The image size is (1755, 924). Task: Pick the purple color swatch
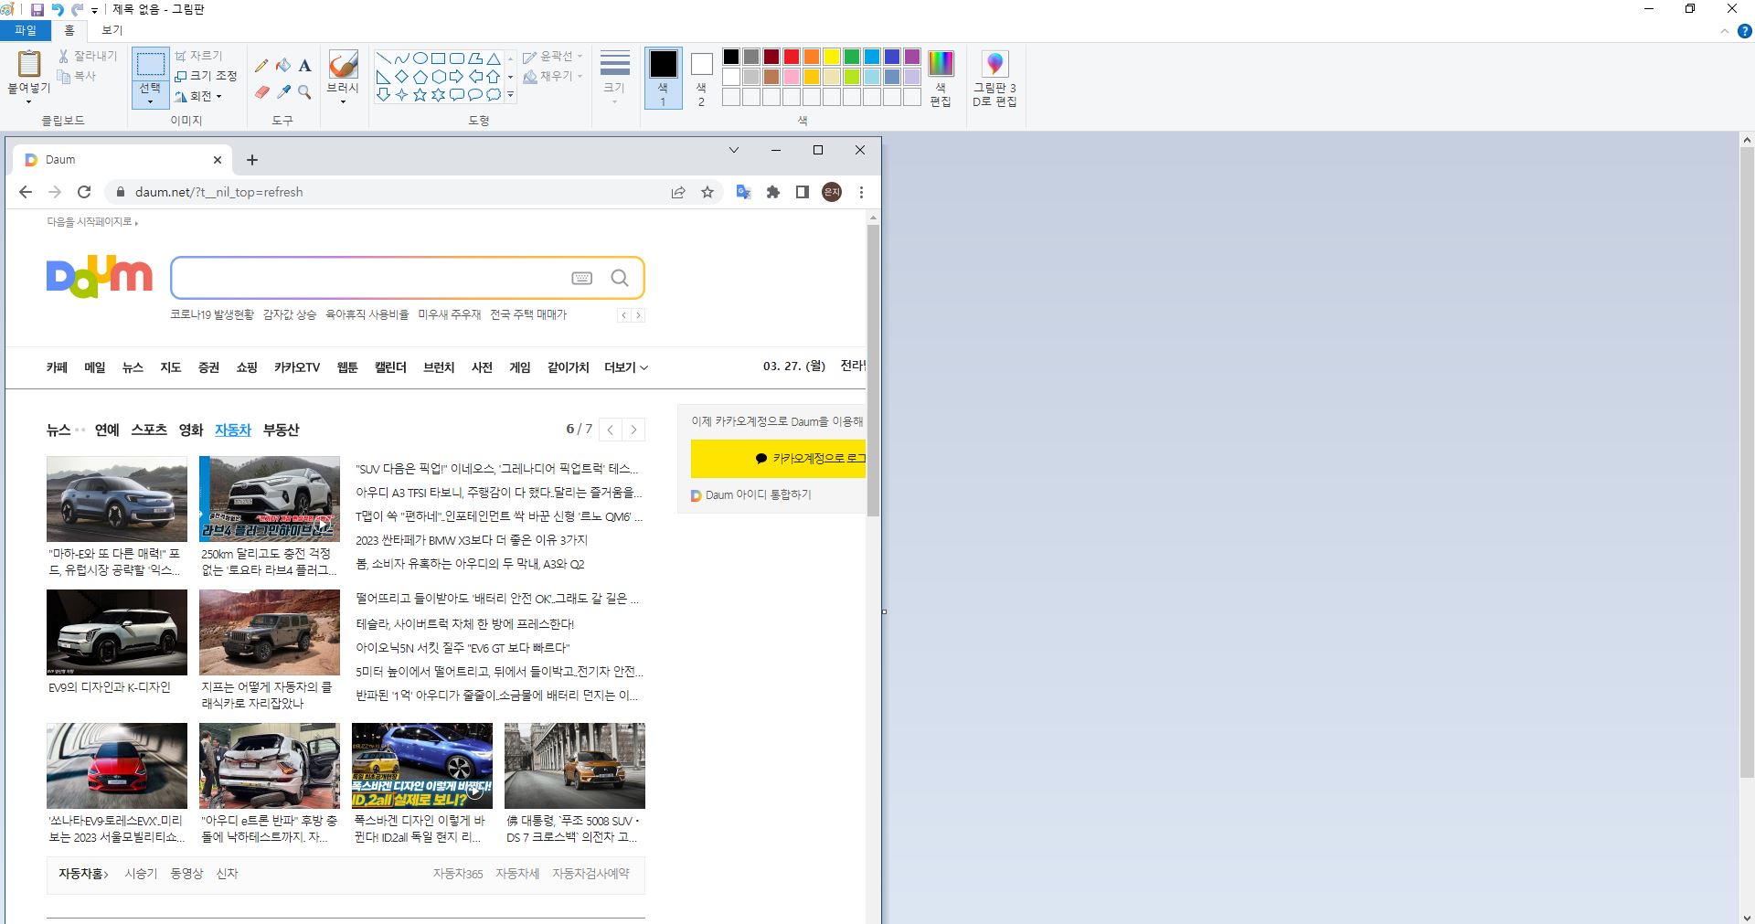[912, 57]
